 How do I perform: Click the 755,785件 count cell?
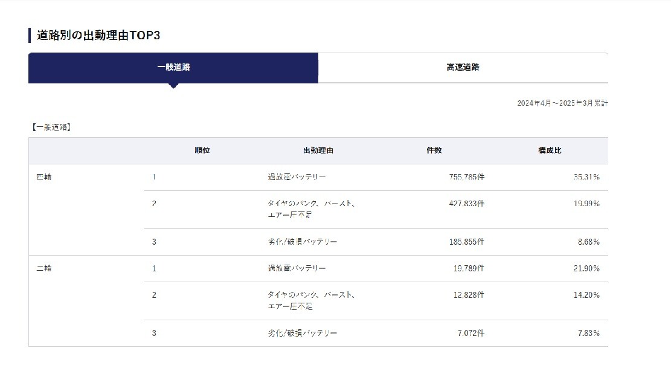coord(466,176)
